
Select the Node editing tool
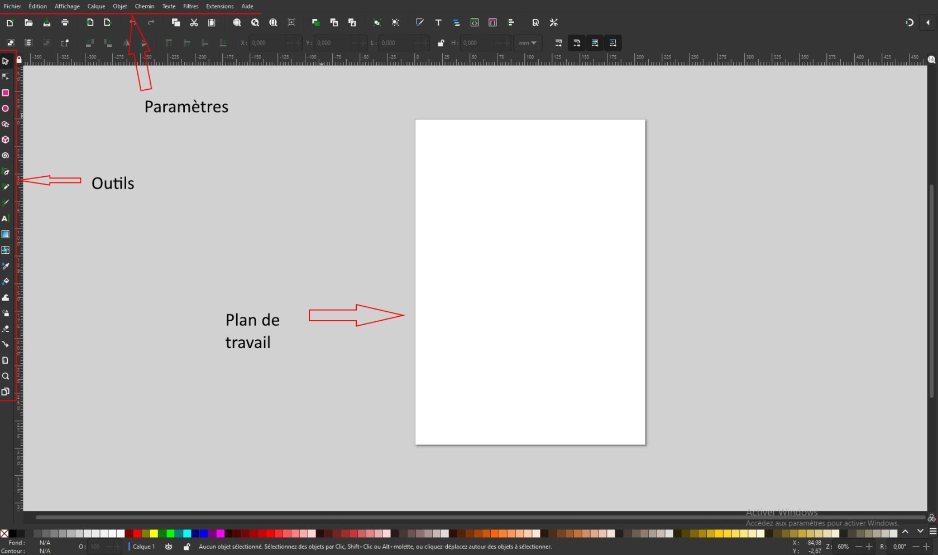6,76
